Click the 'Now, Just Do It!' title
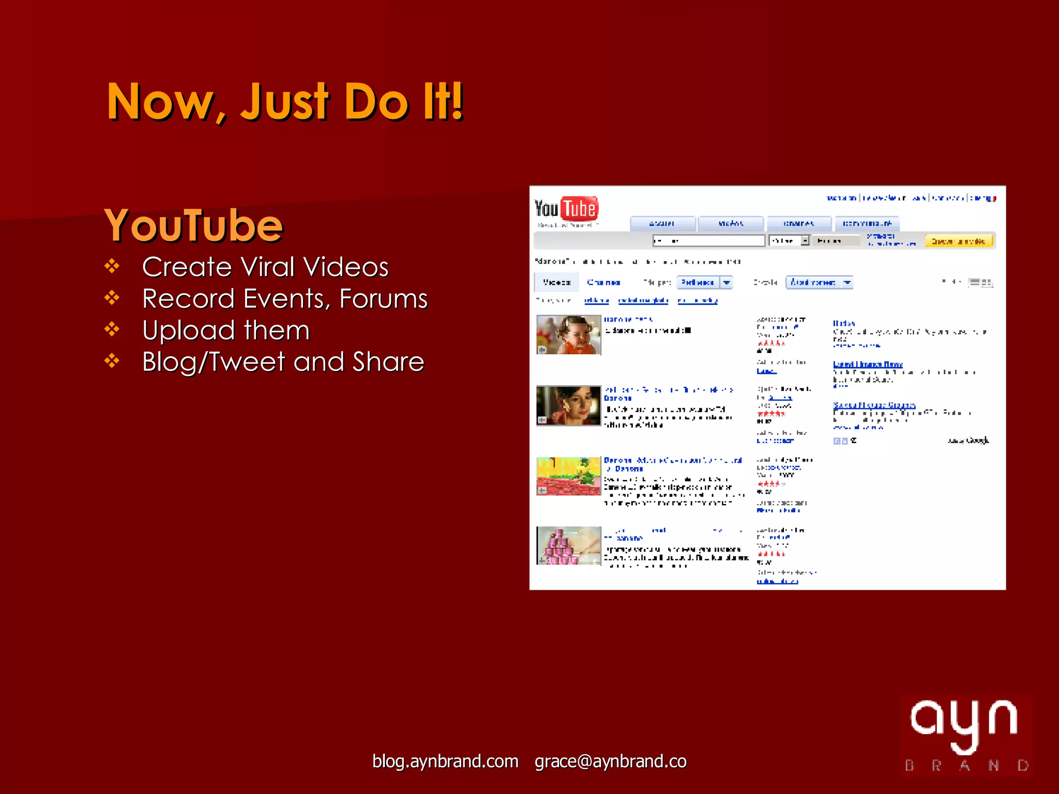This screenshot has width=1059, height=794. pyautogui.click(x=285, y=102)
